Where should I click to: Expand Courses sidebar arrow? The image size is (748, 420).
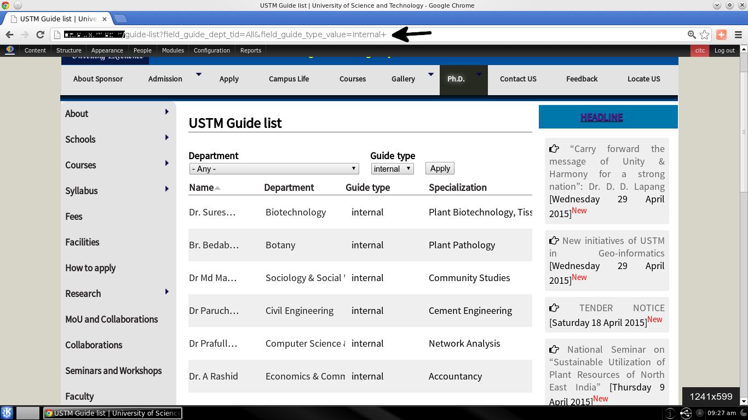166,163
